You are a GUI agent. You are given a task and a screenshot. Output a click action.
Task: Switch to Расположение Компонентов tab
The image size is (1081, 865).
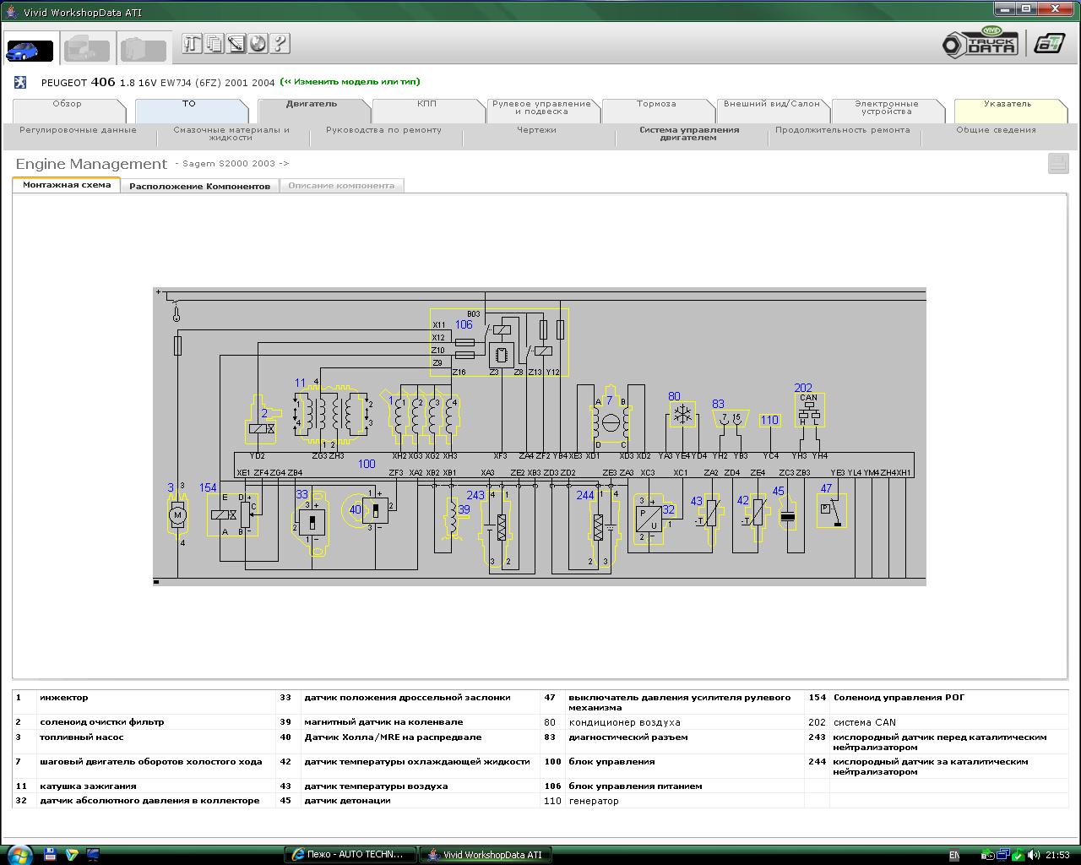click(x=199, y=186)
